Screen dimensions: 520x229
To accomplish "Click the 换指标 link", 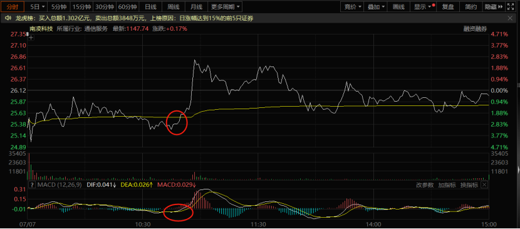I will [469, 185].
